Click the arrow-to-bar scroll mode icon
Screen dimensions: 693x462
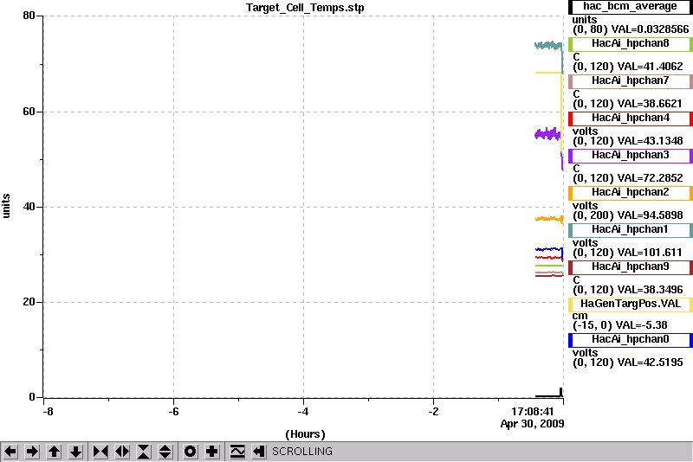[258, 452]
